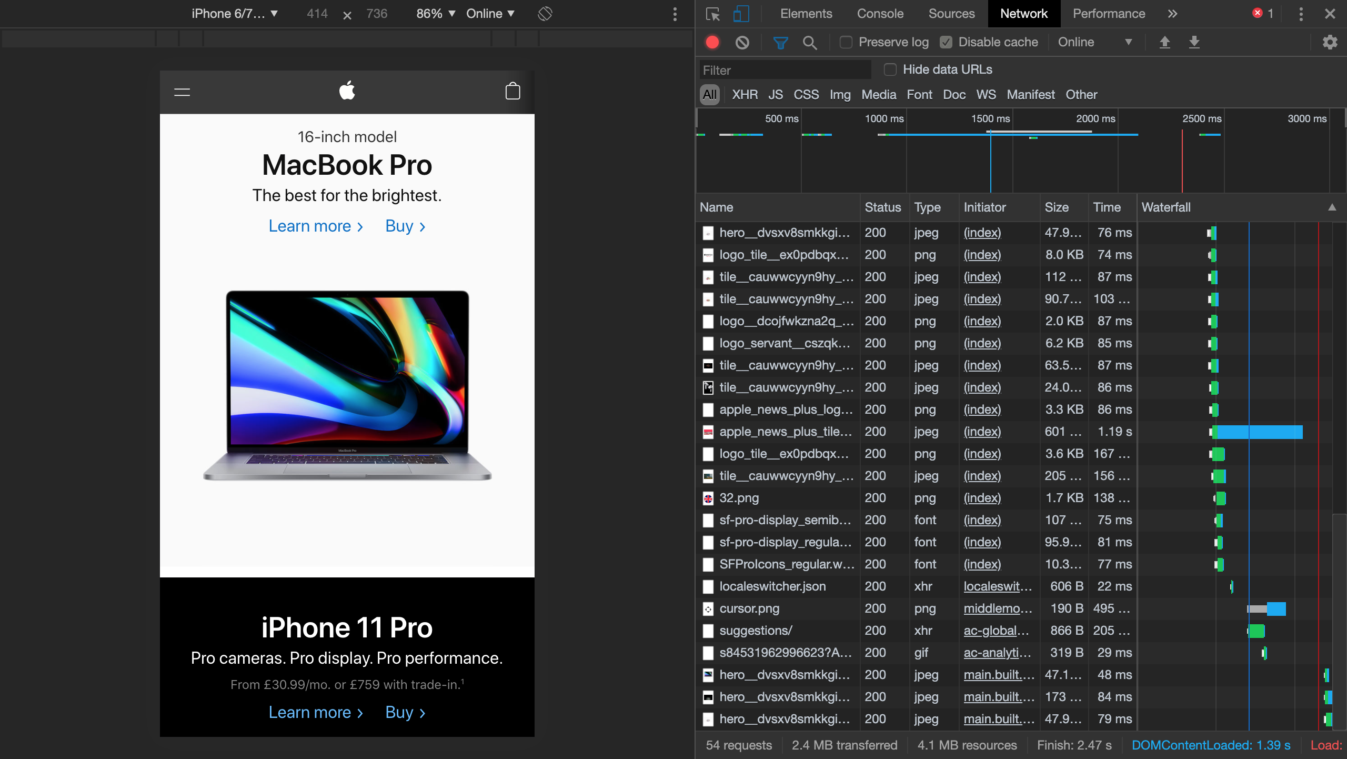Check the Hide data URLs checkbox

click(x=890, y=69)
